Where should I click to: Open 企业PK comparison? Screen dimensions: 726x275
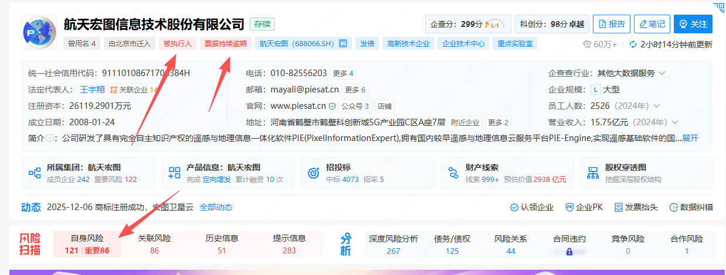coord(584,207)
